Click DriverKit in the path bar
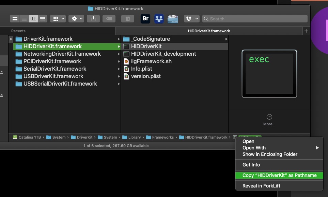Screen dimensions: 328x197 point(82,137)
